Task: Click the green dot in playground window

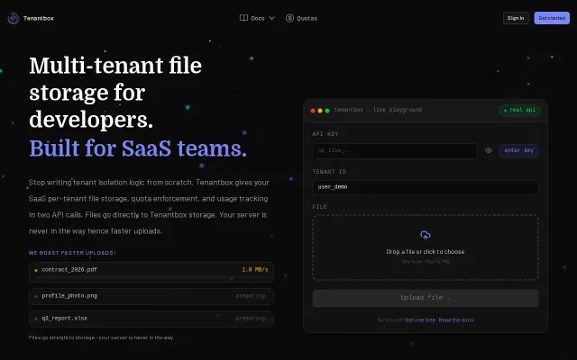Action: tap(327, 110)
